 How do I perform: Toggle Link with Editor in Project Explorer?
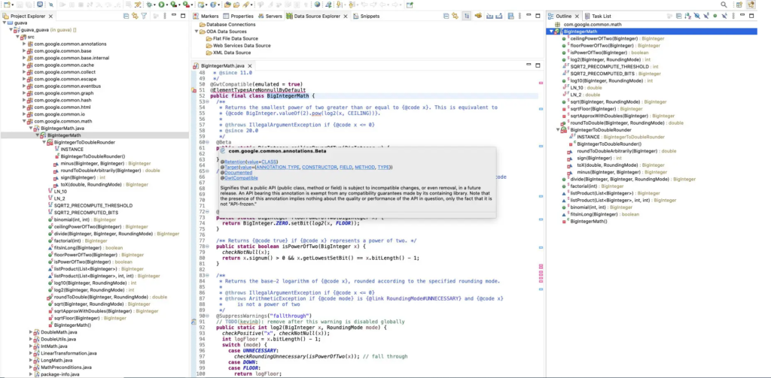tap(135, 16)
